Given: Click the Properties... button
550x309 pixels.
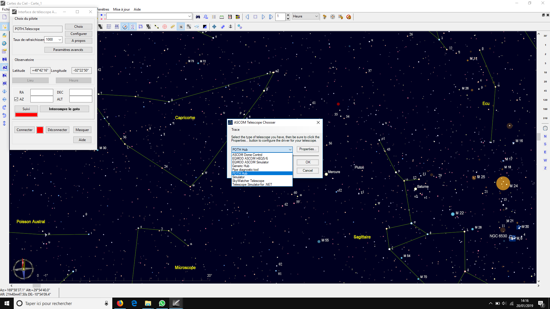Looking at the screenshot, I should (x=308, y=149).
